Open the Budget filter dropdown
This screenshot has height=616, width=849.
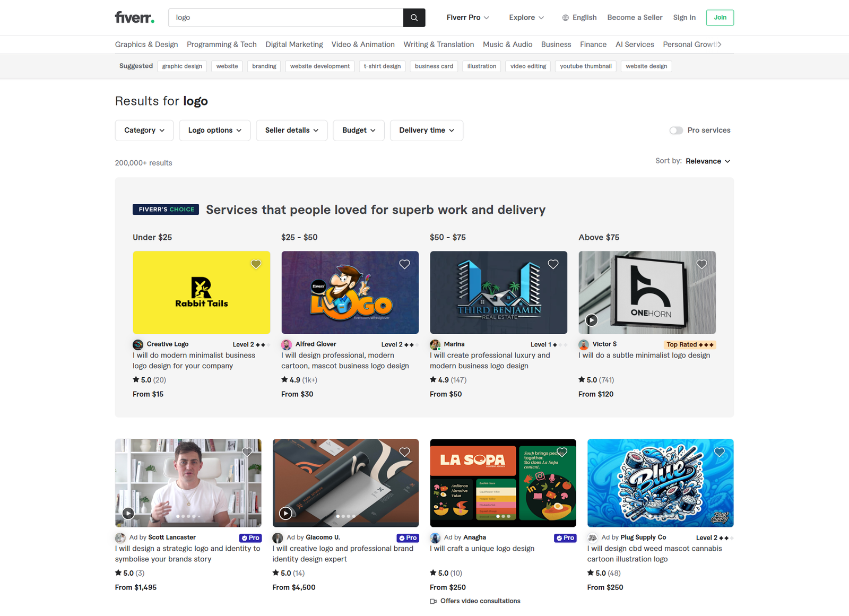(x=359, y=131)
